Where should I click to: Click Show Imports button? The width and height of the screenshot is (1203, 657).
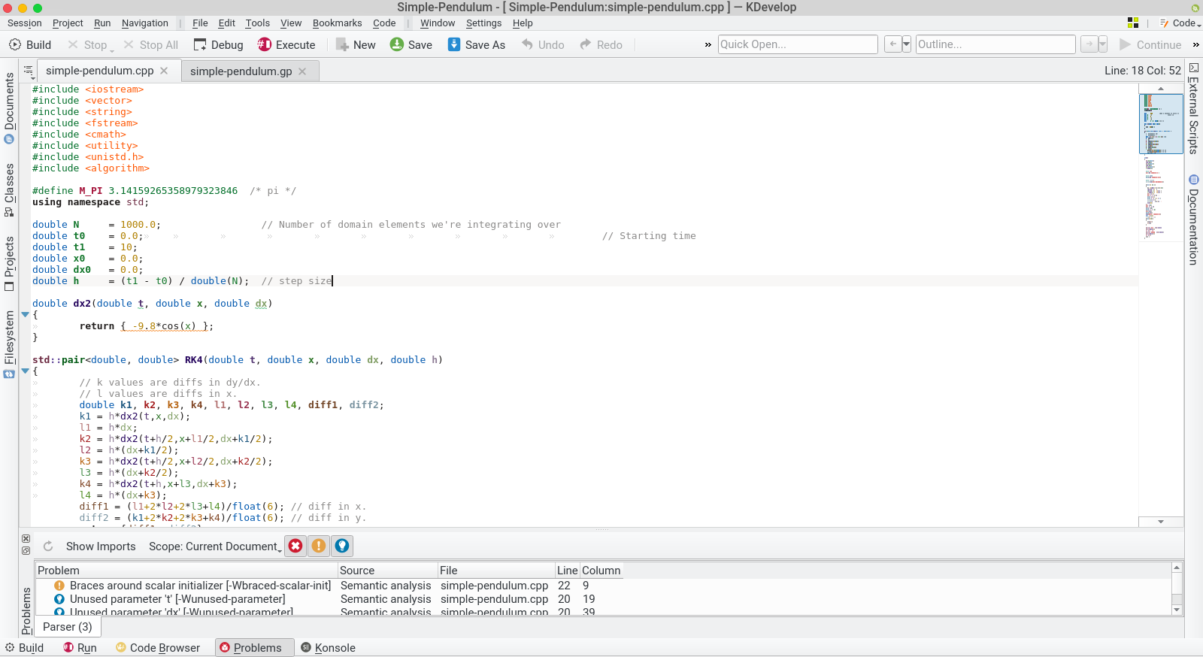click(x=101, y=546)
